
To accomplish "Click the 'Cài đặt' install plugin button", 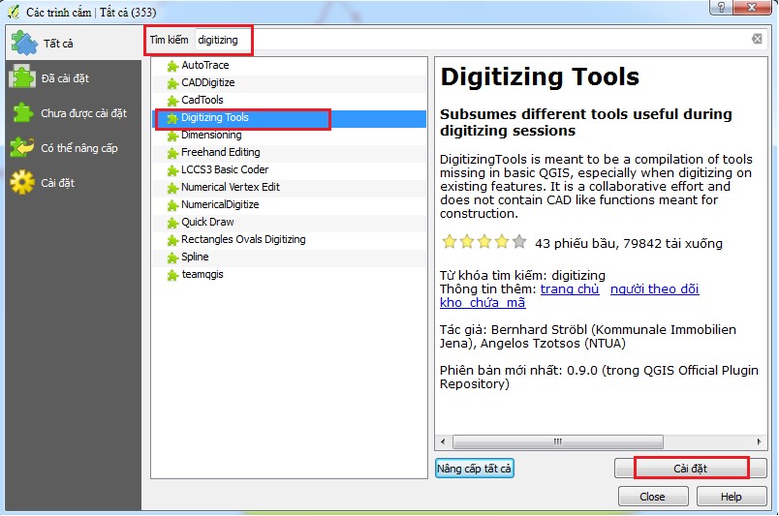I will tap(690, 469).
